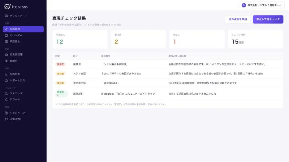
Task: Open the 総合受信箱 inbox icon
Action: [6, 55]
